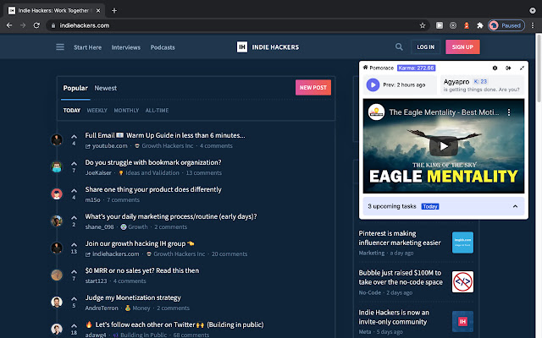Play the Eagle Mentality video
The width and height of the screenshot is (542, 338).
click(x=444, y=146)
